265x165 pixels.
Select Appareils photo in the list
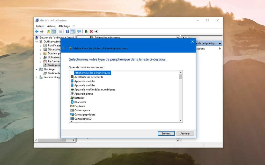point(84,94)
